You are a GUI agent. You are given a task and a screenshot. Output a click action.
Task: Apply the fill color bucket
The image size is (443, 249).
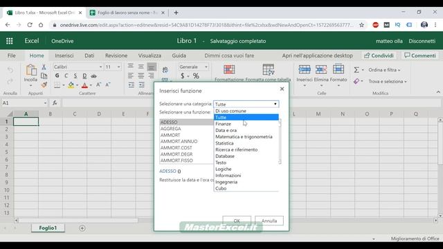pos(71,85)
